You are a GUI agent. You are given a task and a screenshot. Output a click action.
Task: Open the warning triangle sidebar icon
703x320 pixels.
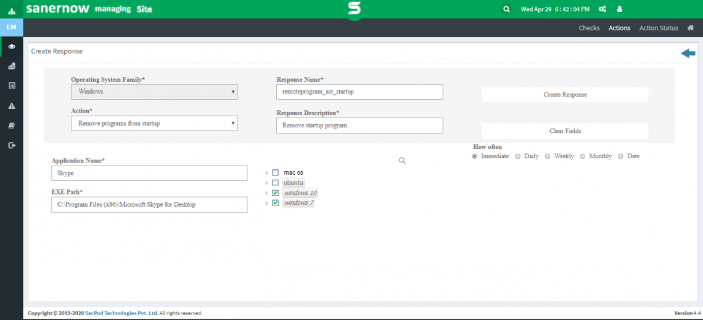coord(11,106)
